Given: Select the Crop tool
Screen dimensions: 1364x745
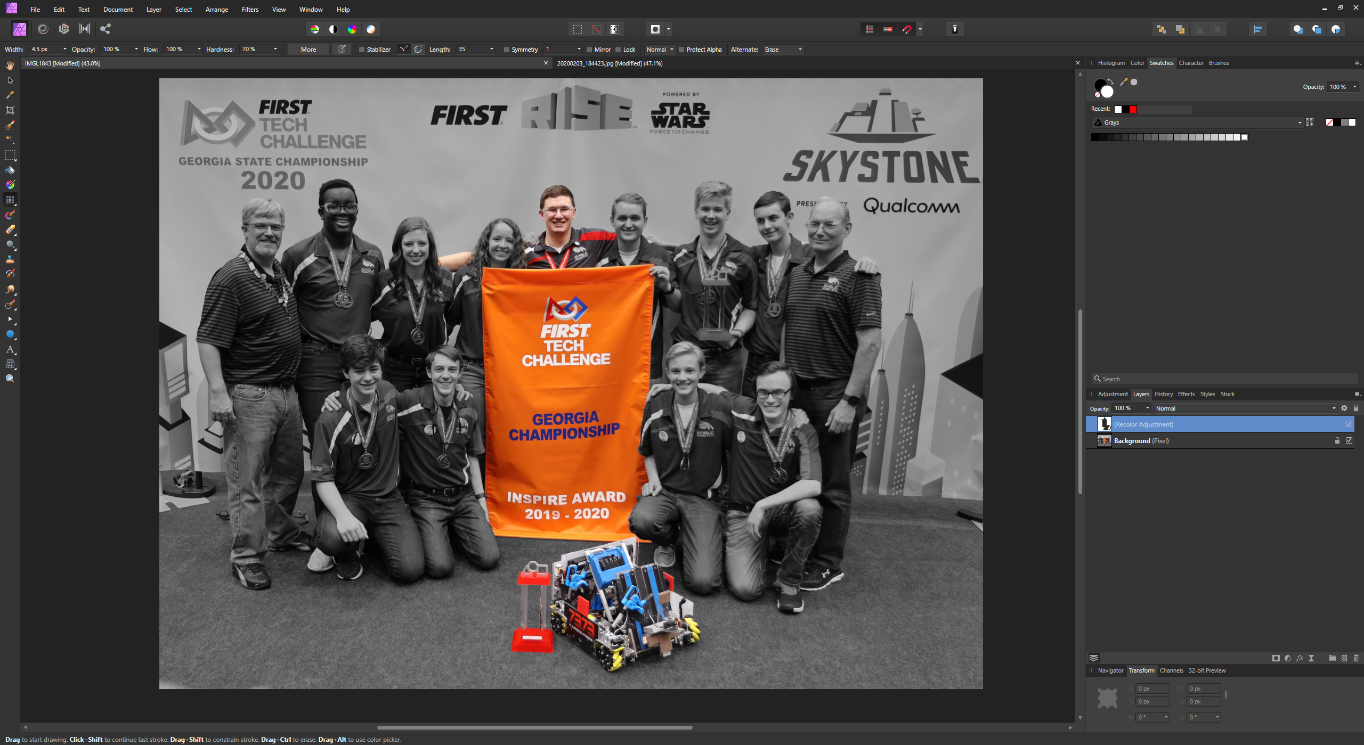Looking at the screenshot, I should tap(10, 110).
